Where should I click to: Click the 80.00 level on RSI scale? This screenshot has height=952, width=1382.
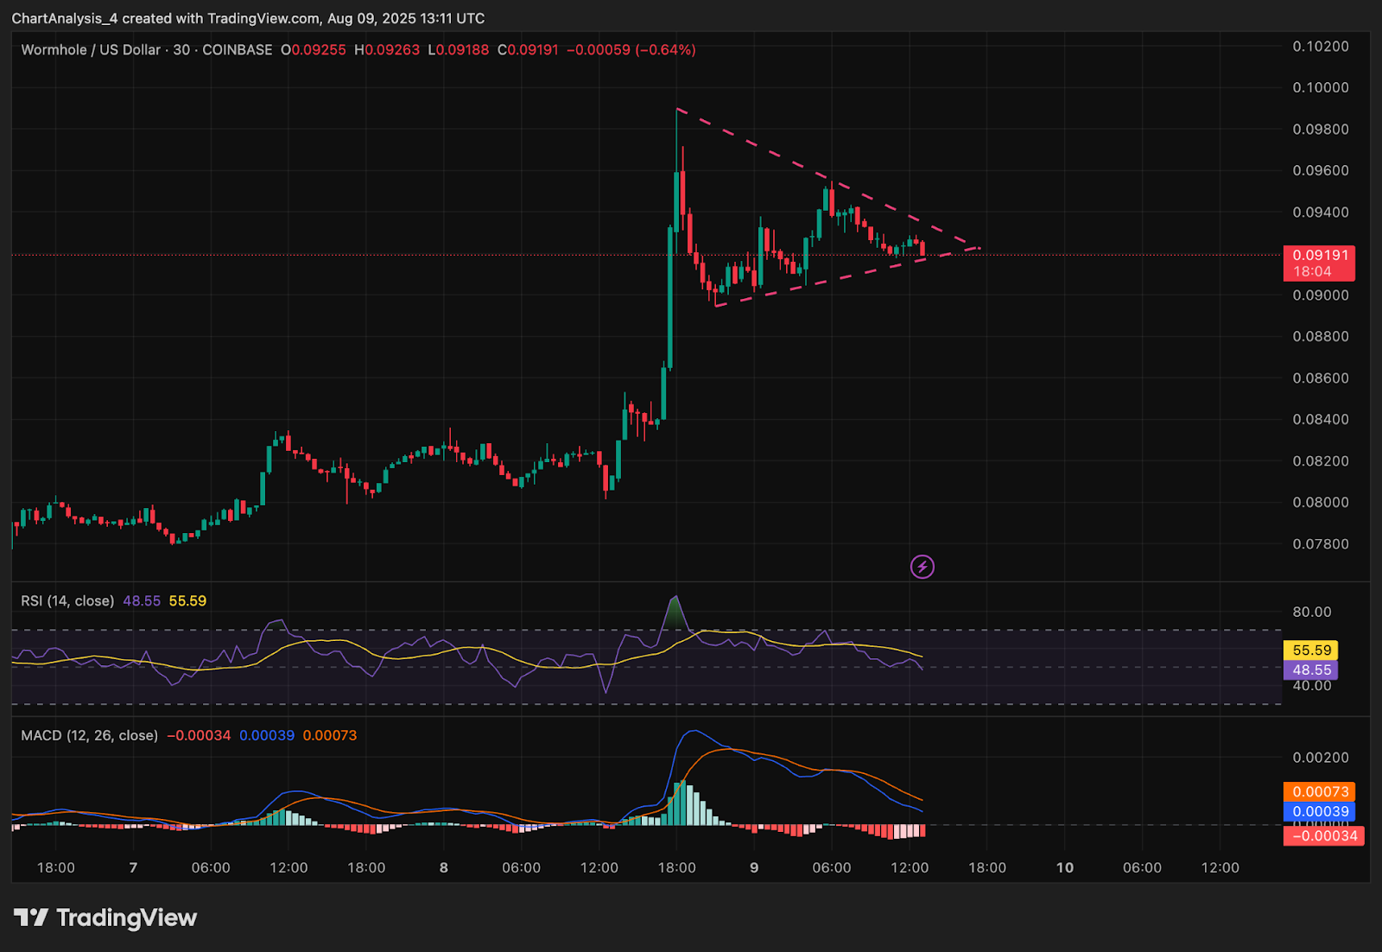pyautogui.click(x=1311, y=612)
